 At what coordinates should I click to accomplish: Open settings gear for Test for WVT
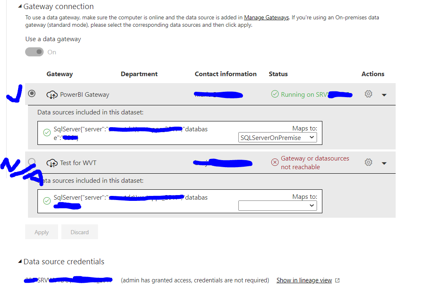pos(368,162)
